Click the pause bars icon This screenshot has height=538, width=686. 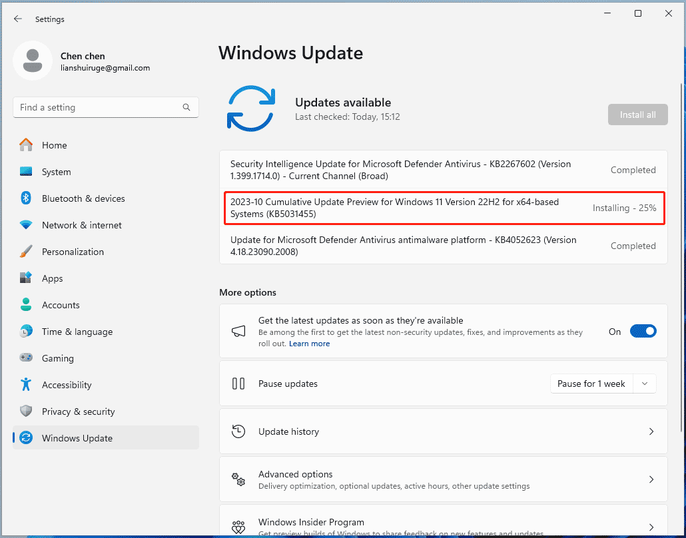[x=238, y=384]
